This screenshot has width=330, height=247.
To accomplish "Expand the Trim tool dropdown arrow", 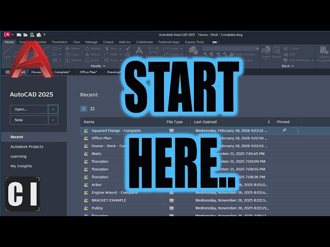I will tap(120, 48).
